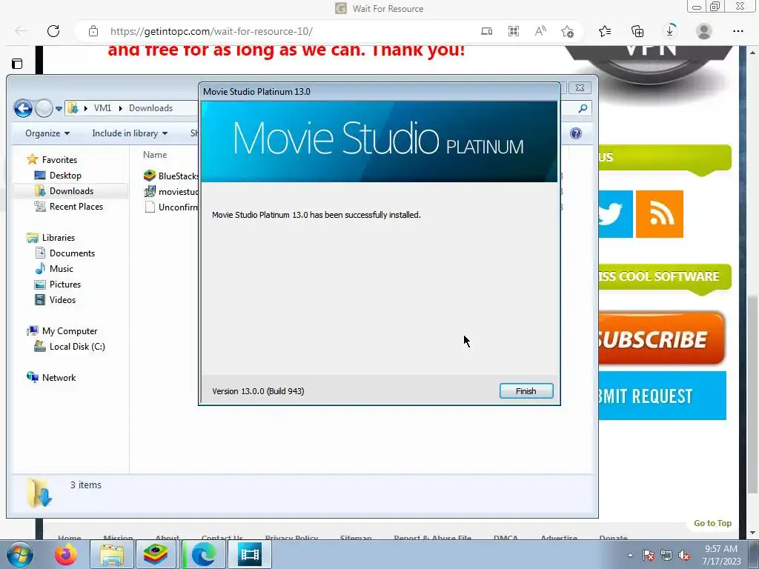Select the moviestudio installer file

pos(171,192)
